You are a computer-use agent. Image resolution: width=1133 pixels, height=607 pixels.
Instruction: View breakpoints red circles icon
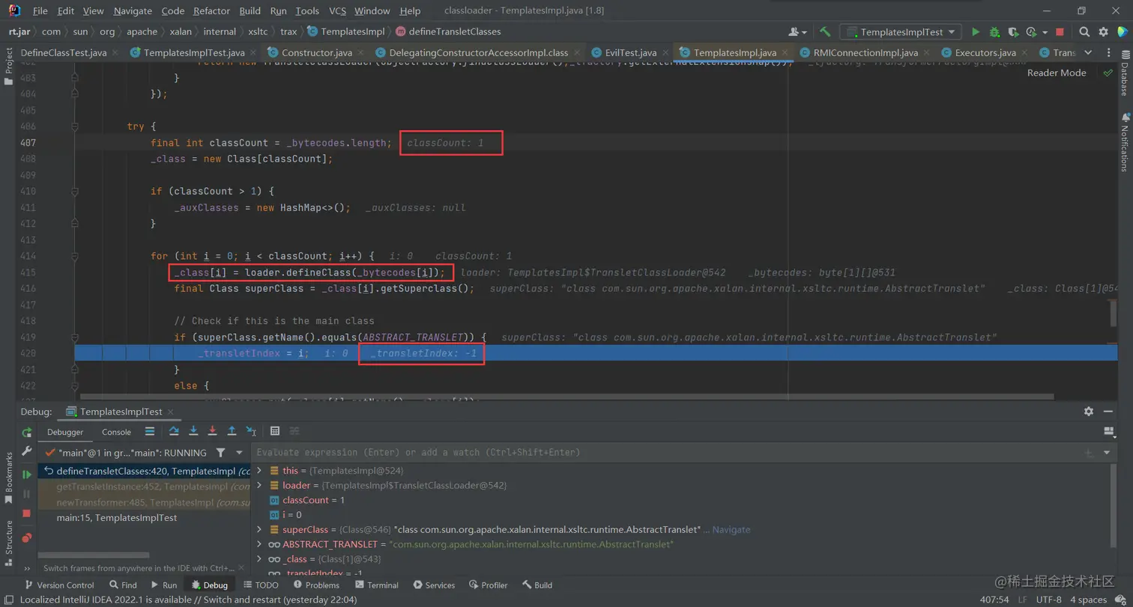click(27, 537)
